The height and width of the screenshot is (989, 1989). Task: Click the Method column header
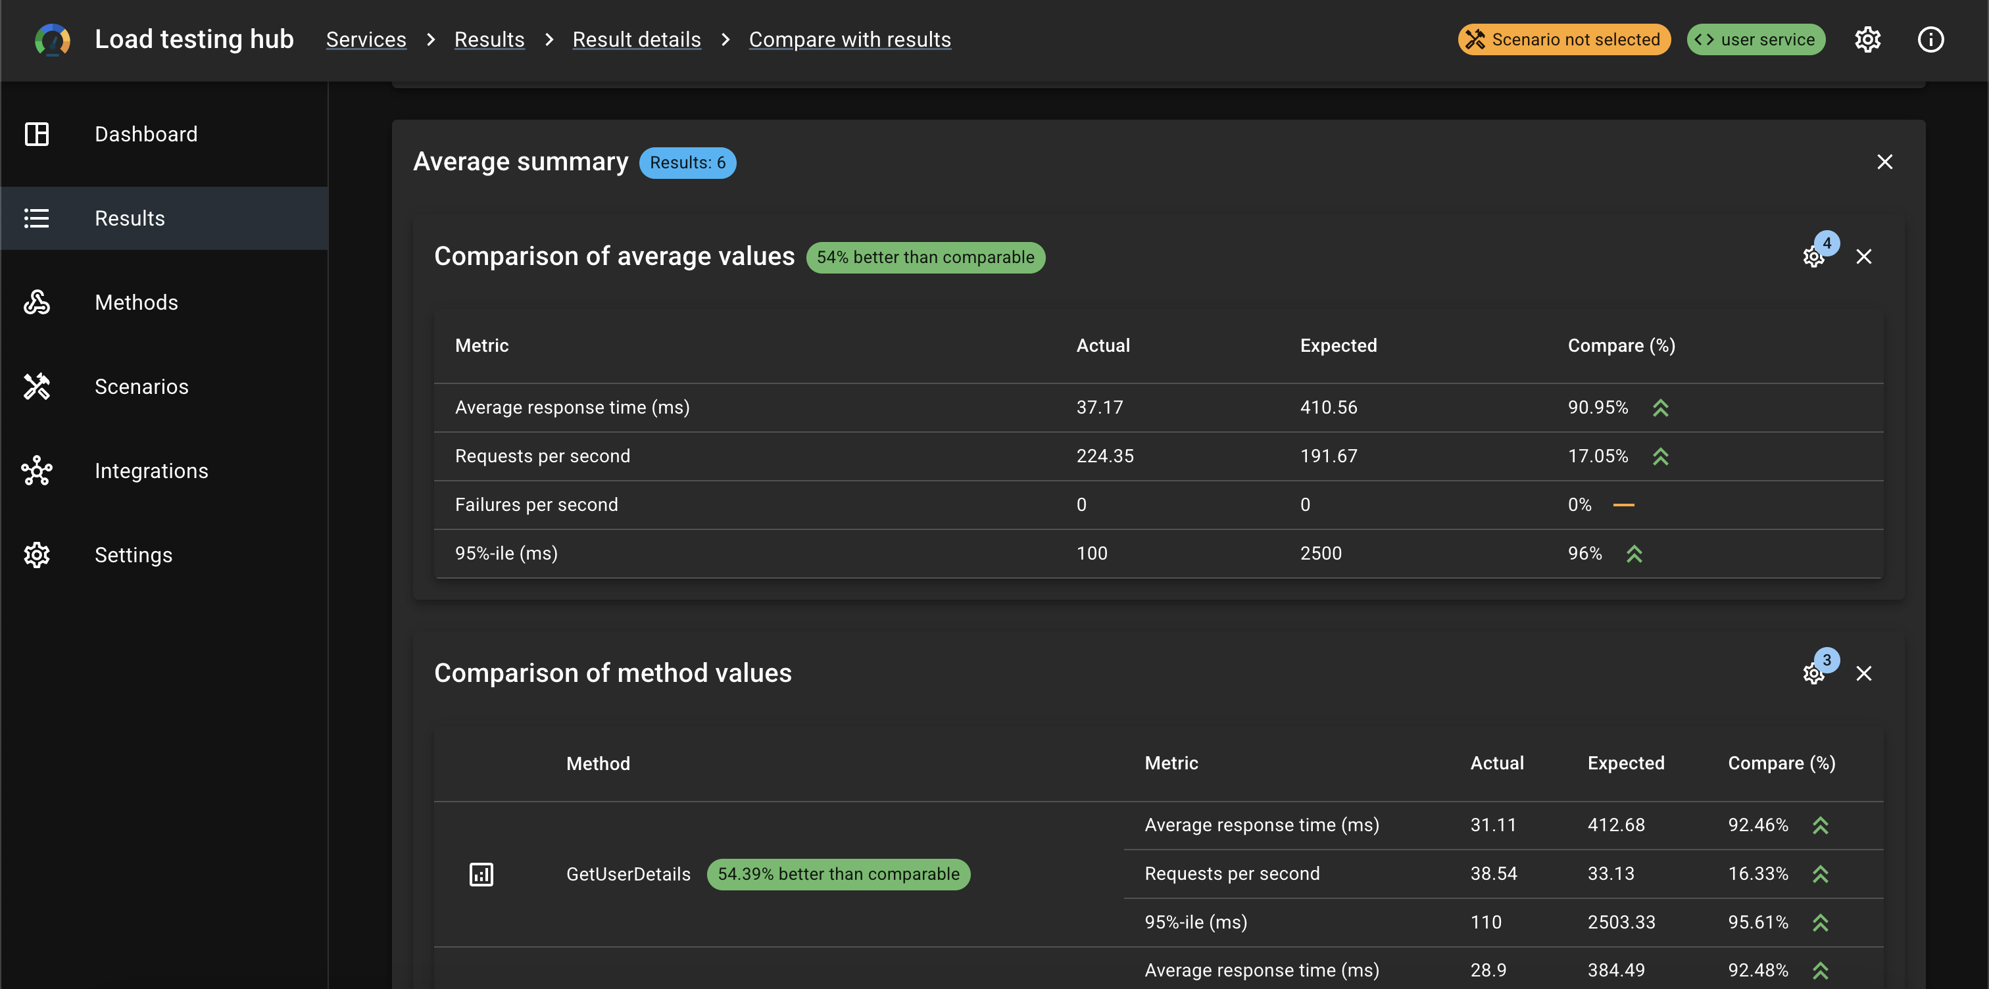[x=598, y=763]
